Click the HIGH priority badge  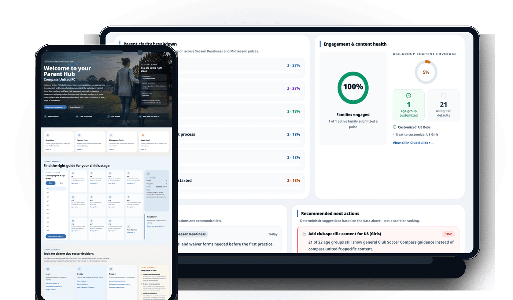448,233
